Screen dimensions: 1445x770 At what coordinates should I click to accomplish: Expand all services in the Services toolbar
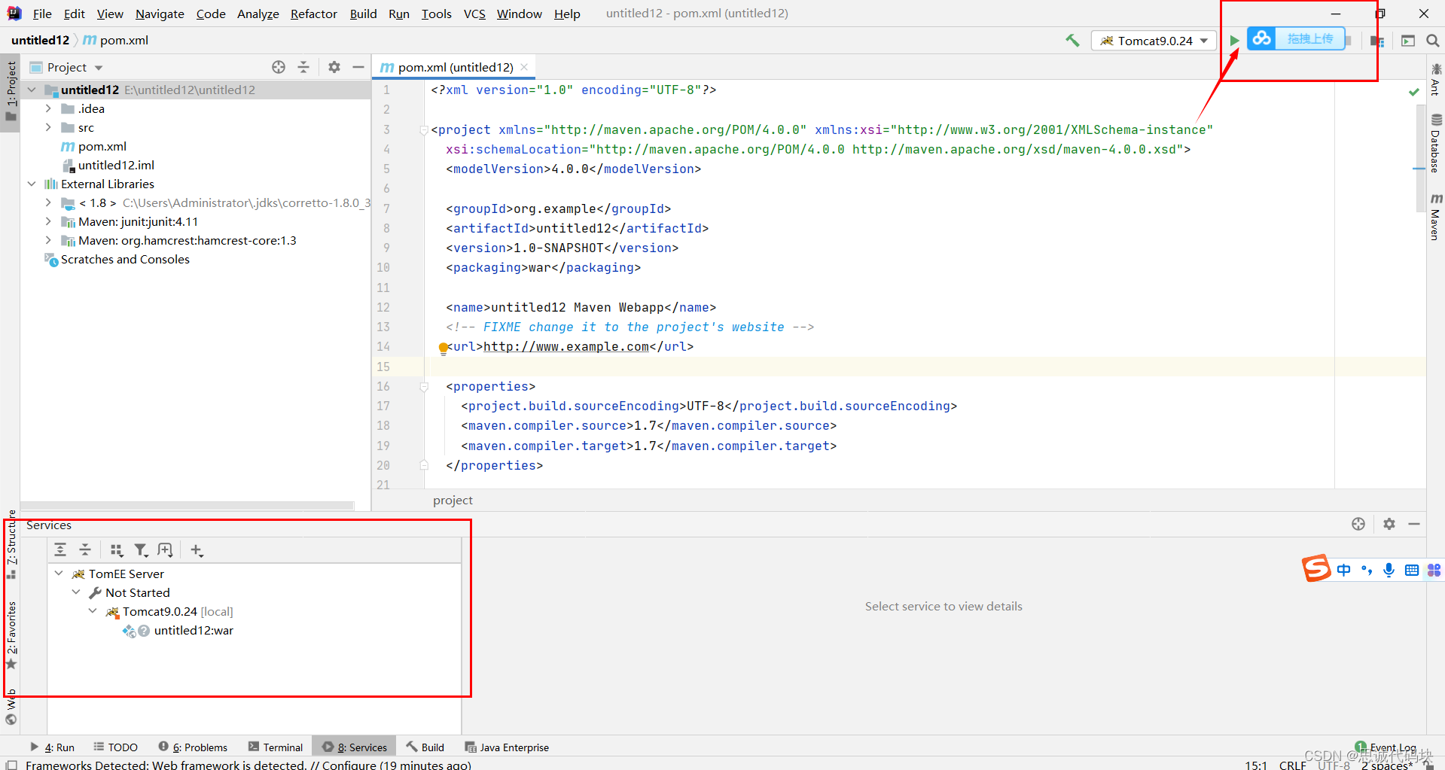[60, 549]
